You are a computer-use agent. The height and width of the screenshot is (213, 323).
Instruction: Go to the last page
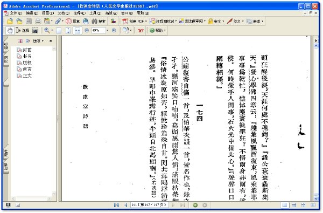182,205
